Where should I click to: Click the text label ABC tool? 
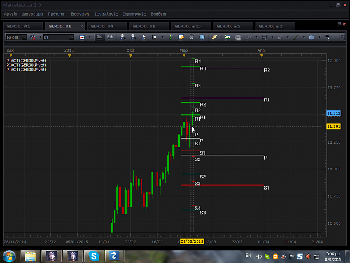click(327, 37)
